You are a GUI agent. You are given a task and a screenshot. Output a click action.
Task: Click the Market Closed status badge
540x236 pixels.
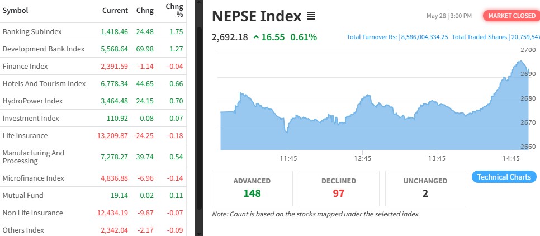tap(511, 16)
